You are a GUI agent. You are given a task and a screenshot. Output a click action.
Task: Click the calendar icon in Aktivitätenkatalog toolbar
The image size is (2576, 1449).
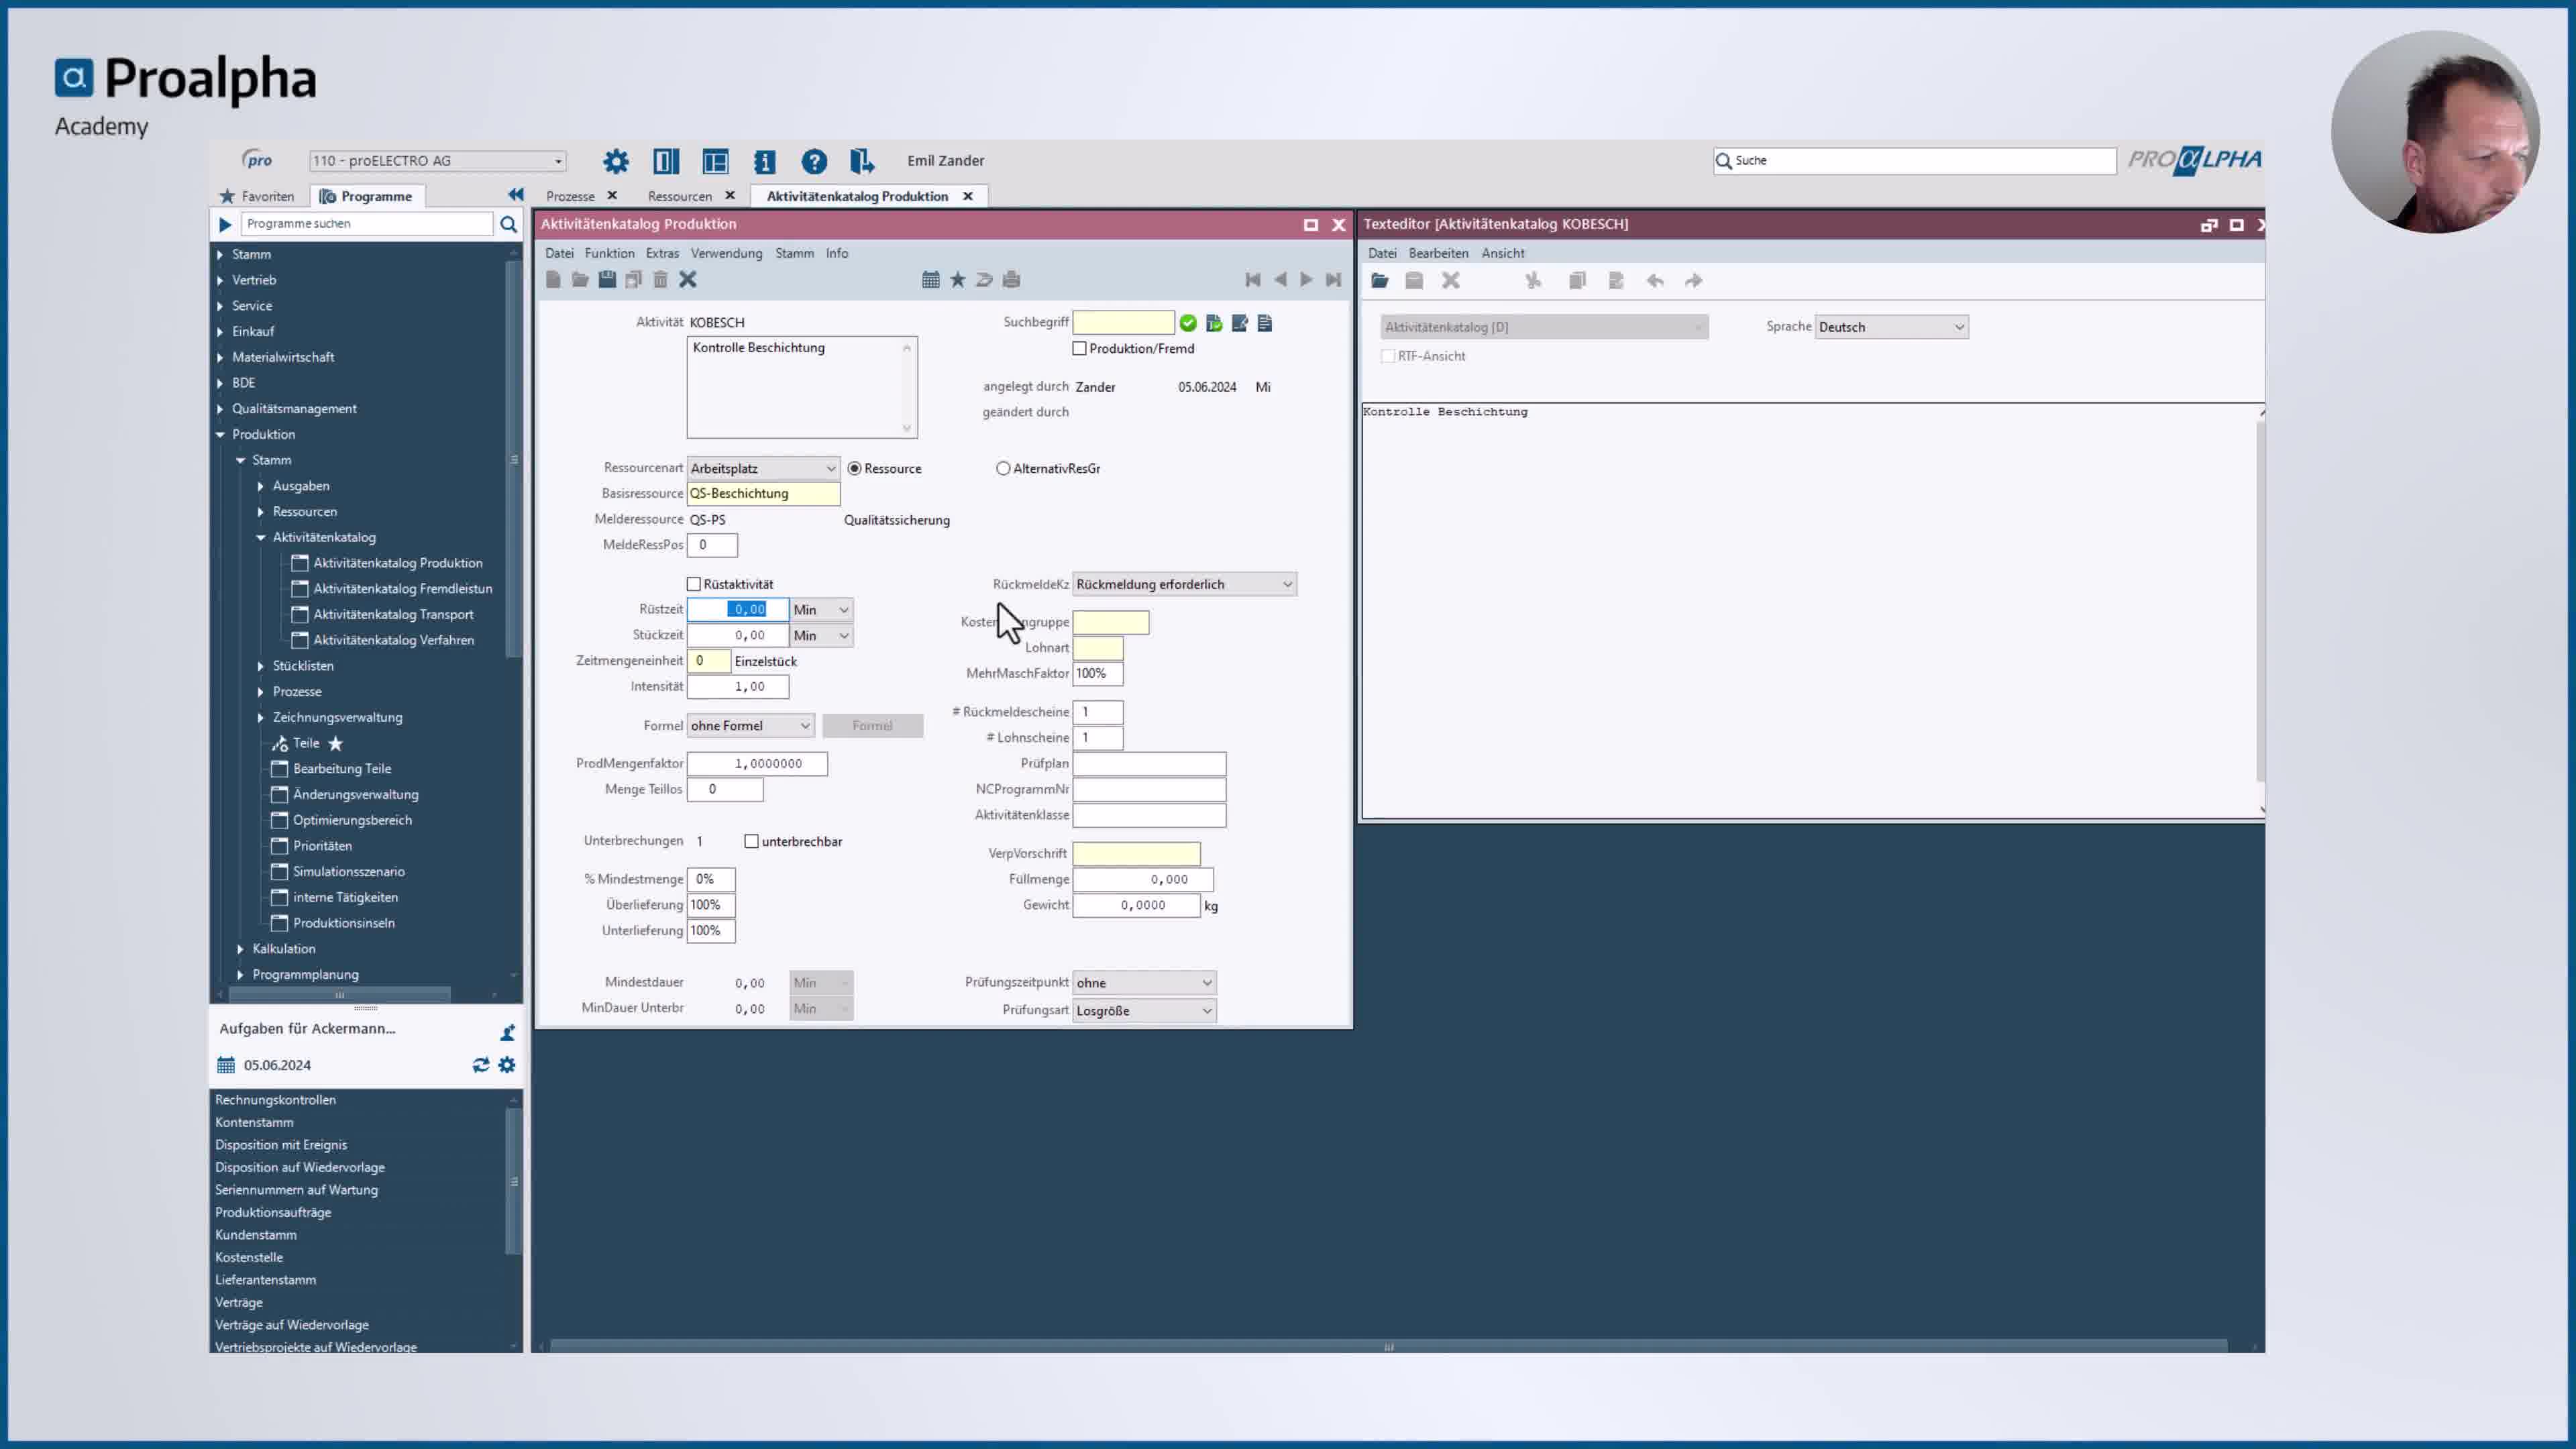[931, 280]
